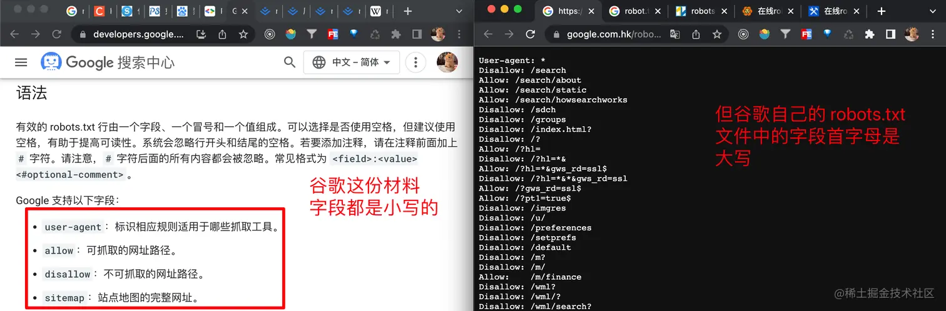Screen dimensions: 946x311
Task: Share the developers.google page
Action: point(222,34)
